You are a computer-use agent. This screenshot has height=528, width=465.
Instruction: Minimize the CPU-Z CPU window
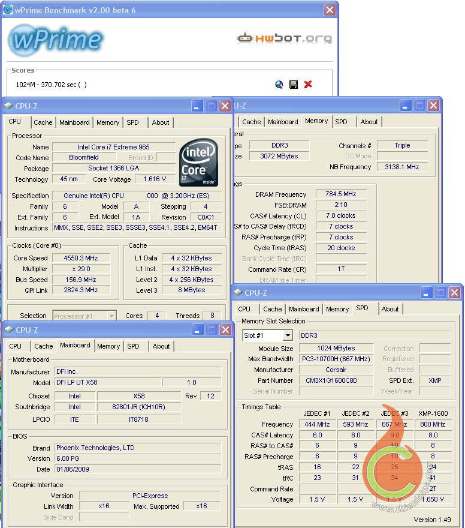point(197,106)
